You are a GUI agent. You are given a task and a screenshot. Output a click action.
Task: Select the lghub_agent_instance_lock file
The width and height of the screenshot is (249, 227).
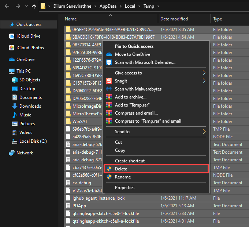[x=99, y=198]
